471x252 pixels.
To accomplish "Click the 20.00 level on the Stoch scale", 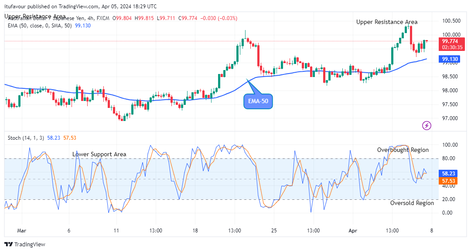I will (450, 199).
